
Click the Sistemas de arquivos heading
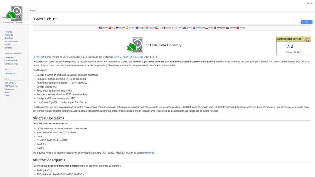[49, 160]
